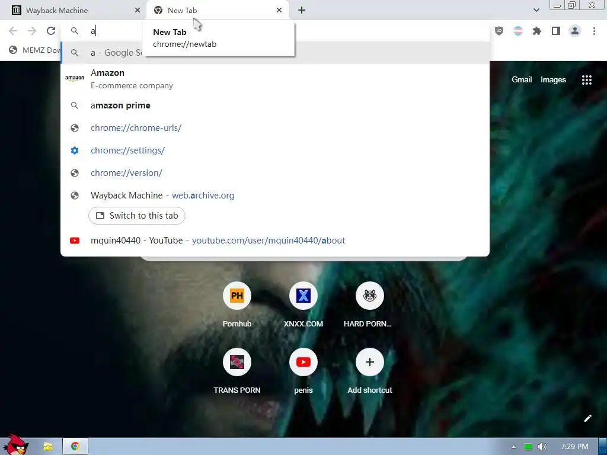The height and width of the screenshot is (455, 607).
Task: Open the Images link
Action: click(553, 80)
